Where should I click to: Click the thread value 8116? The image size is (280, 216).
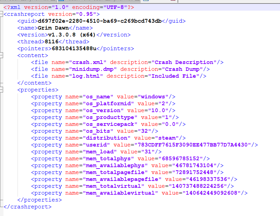52,42
